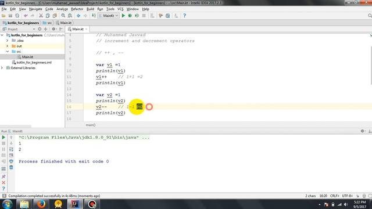372x209 pixels.
Task: Toggle the Pin Tab icon in Run panel
Action: [3, 176]
